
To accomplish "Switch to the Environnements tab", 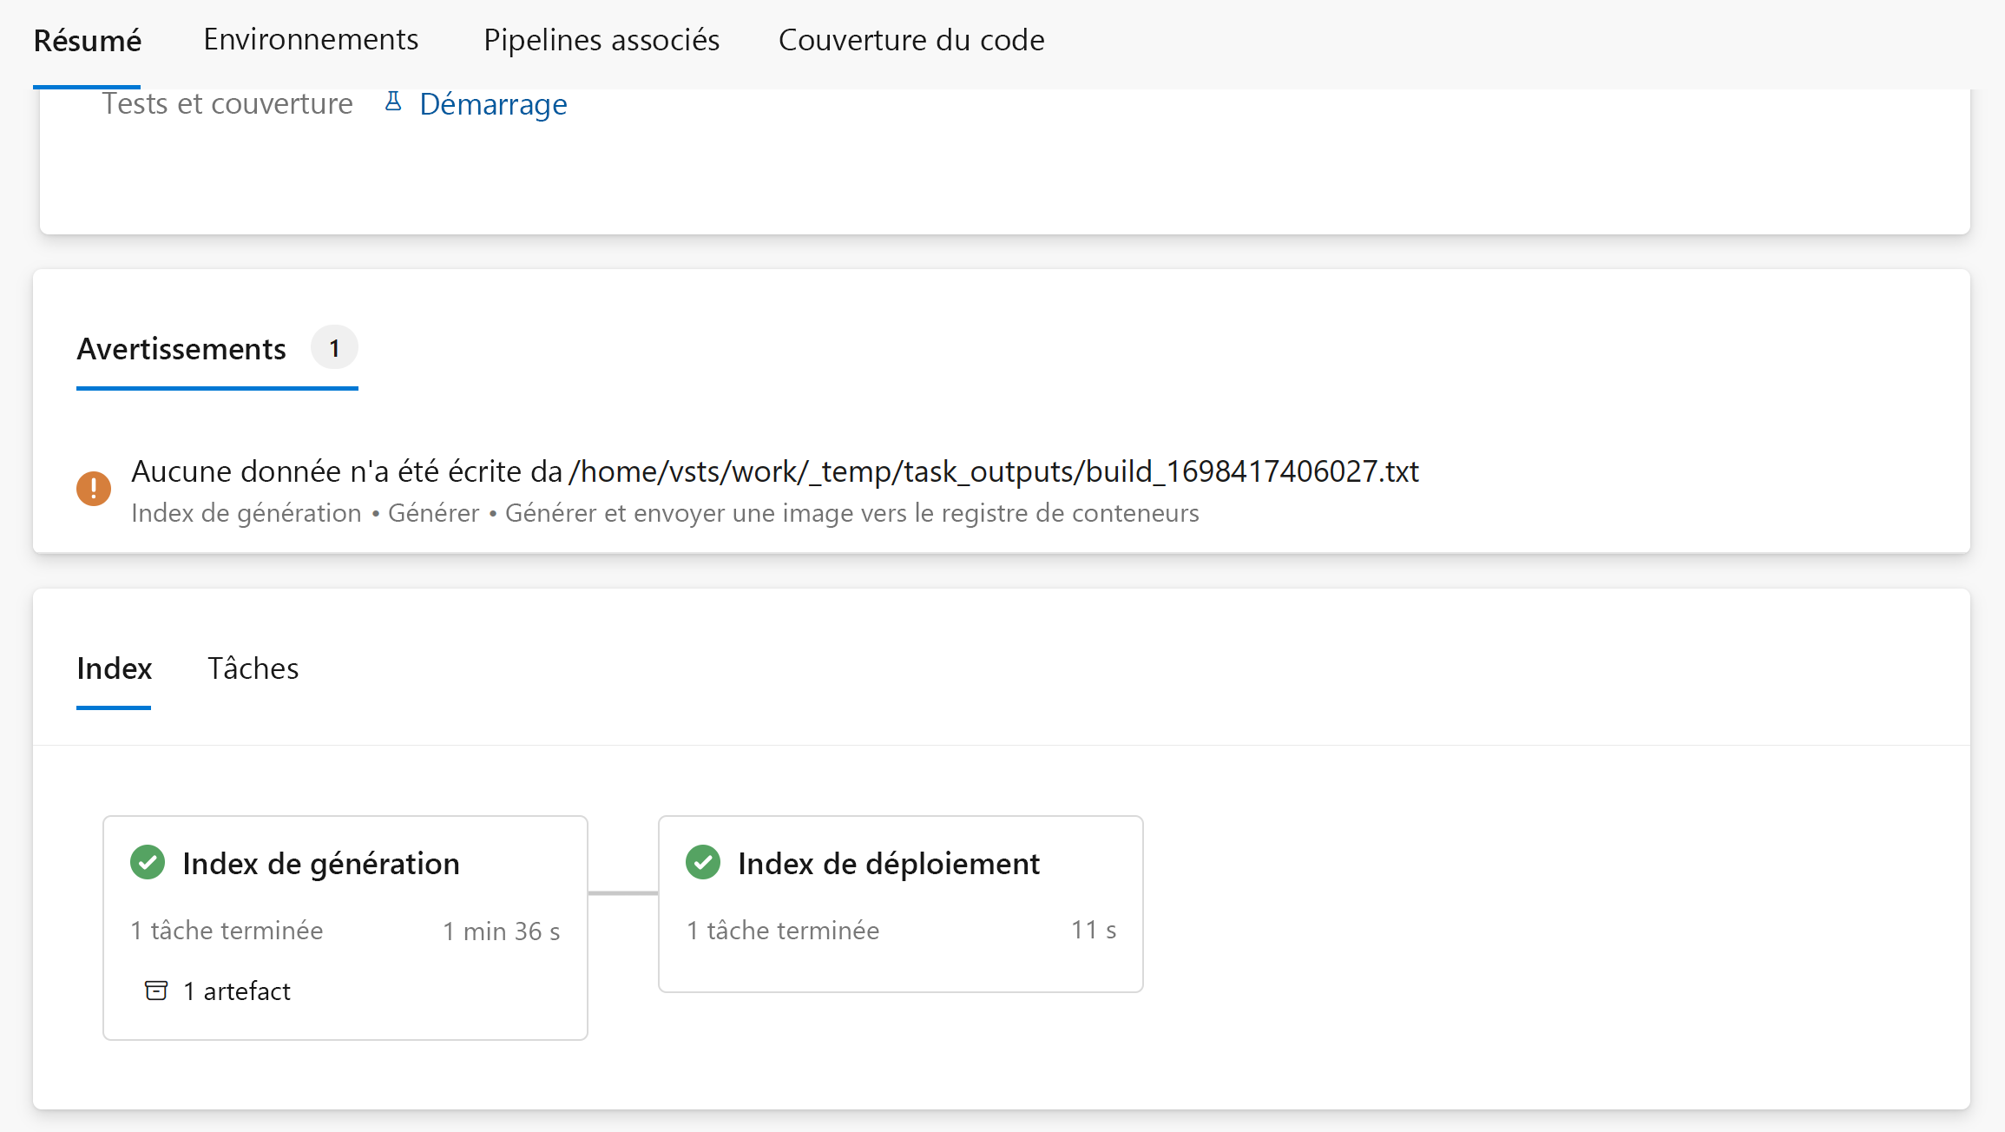I will [311, 39].
